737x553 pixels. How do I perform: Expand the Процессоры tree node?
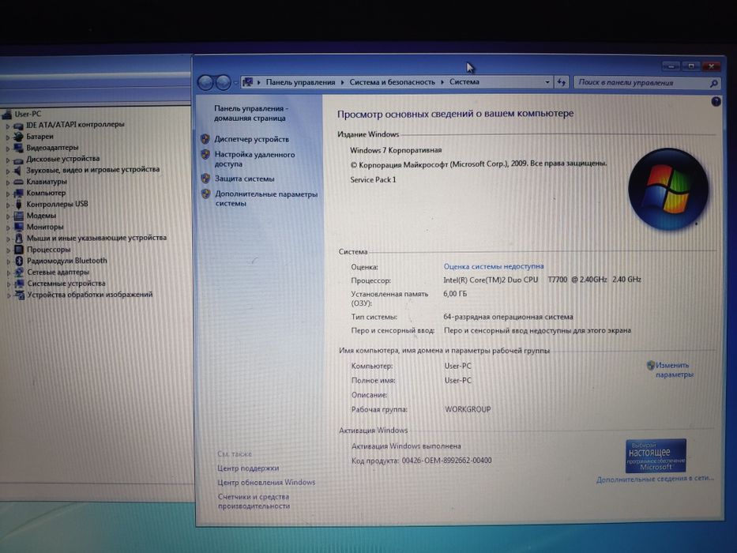[x=8, y=250]
